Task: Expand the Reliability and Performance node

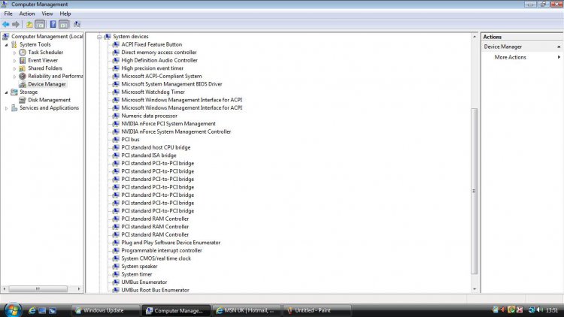Action: pyautogui.click(x=15, y=77)
